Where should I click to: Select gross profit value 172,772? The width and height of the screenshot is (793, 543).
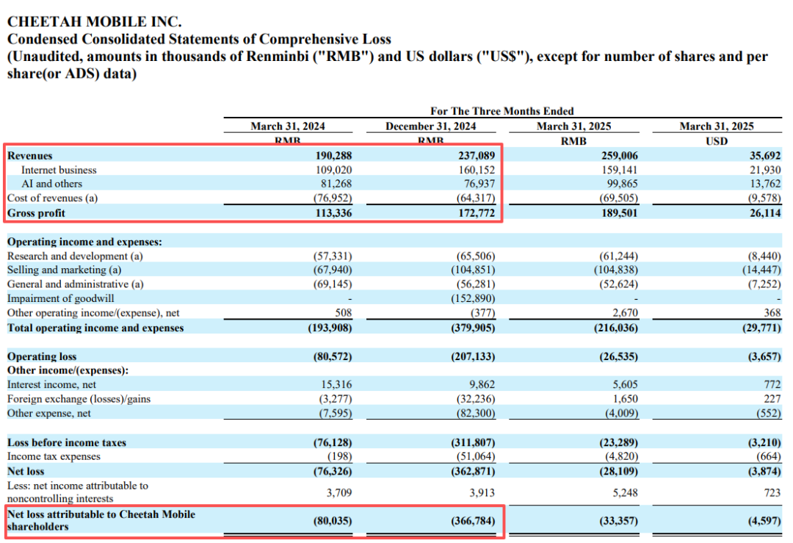coord(477,213)
